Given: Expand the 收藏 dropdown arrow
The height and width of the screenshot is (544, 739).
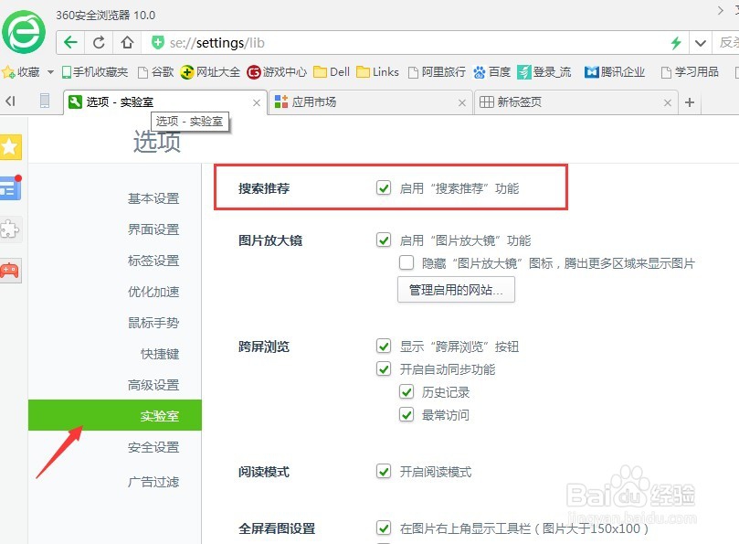Looking at the screenshot, I should (50, 72).
